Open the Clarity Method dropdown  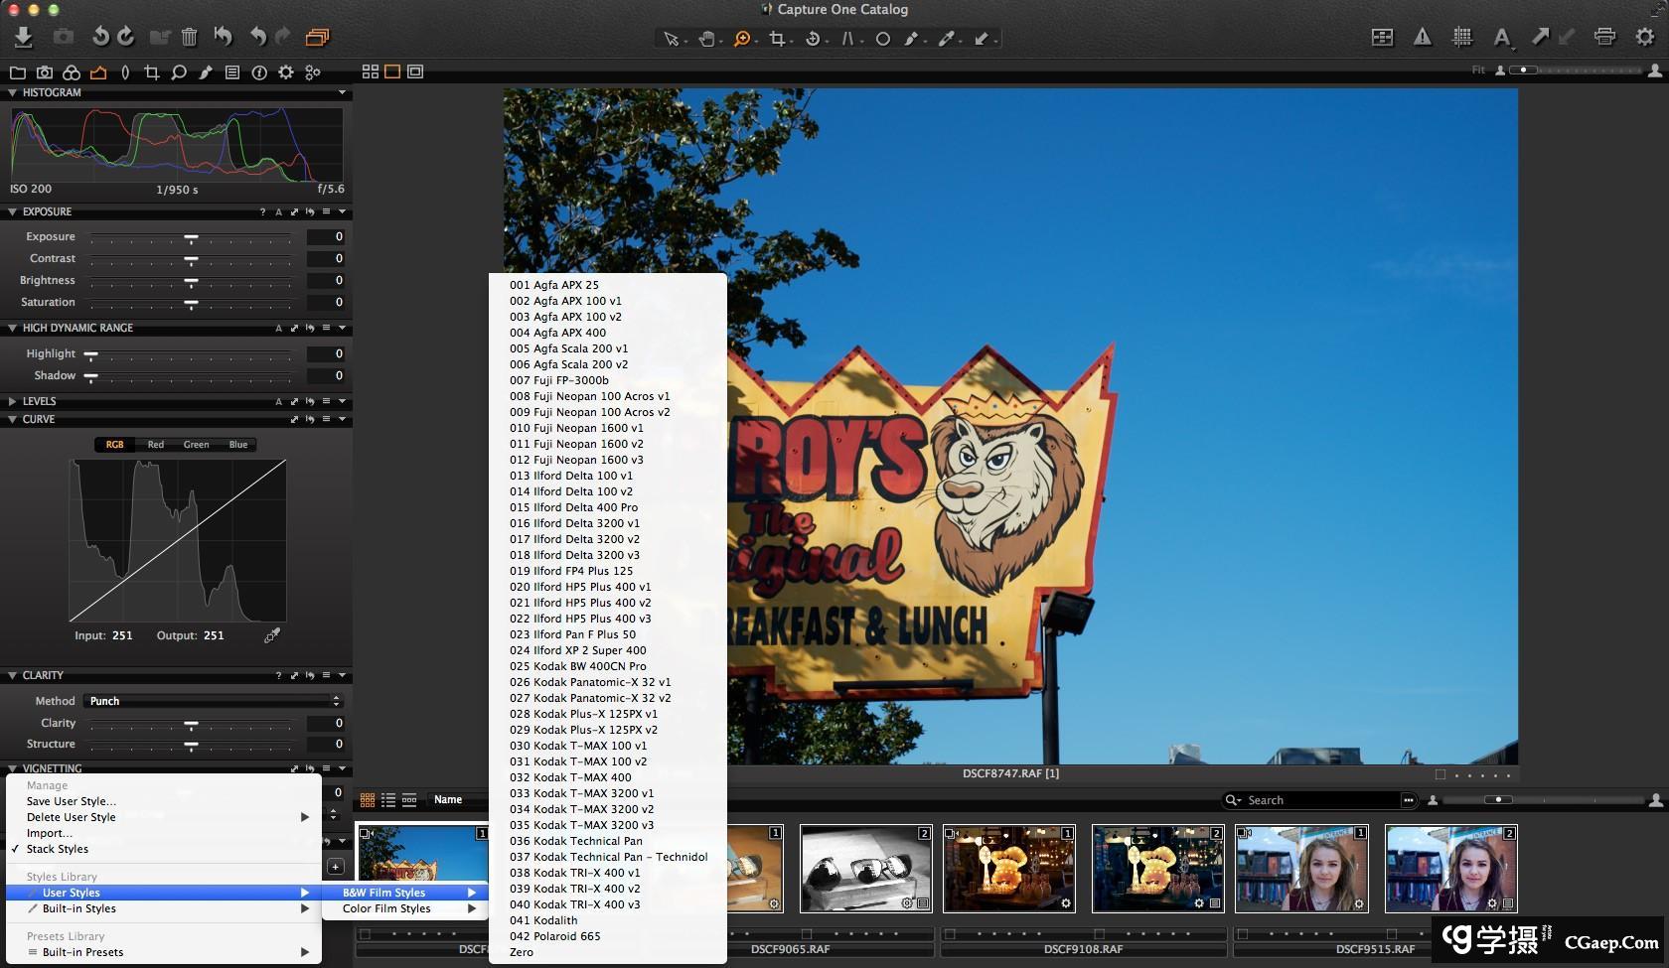[x=214, y=701]
